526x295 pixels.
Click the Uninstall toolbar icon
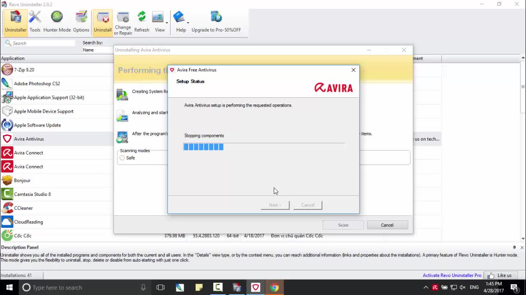pos(102,22)
